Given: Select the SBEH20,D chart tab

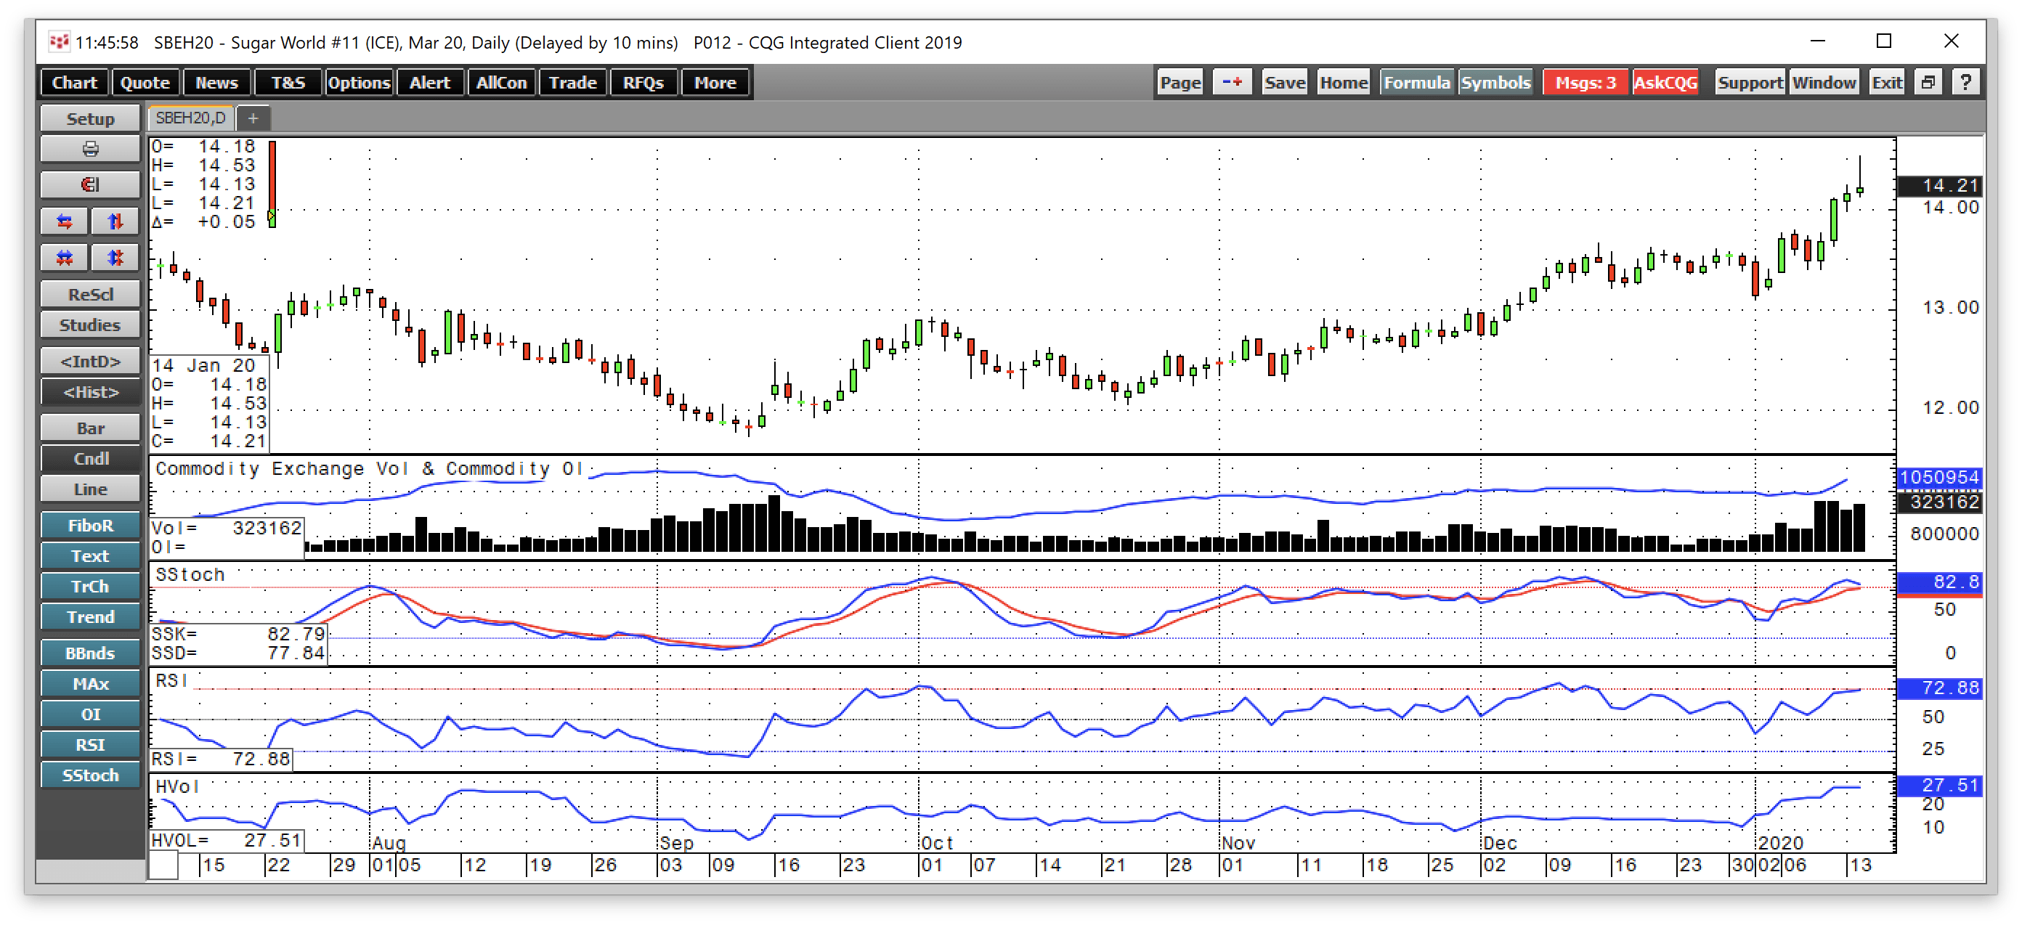Looking at the screenshot, I should pyautogui.click(x=191, y=118).
